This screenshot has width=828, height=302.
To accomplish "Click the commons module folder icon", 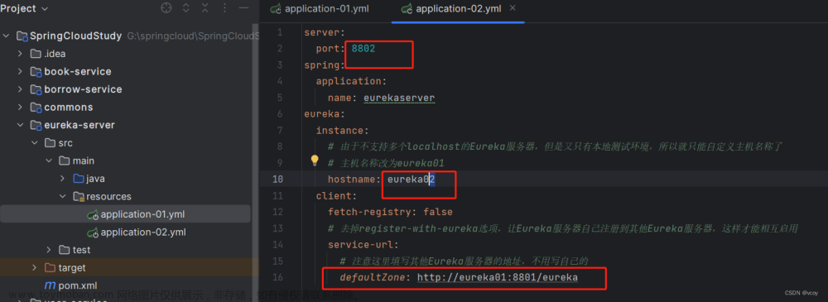I will click(36, 108).
